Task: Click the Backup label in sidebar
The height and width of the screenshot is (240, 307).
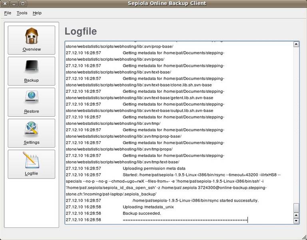Action: click(x=31, y=80)
